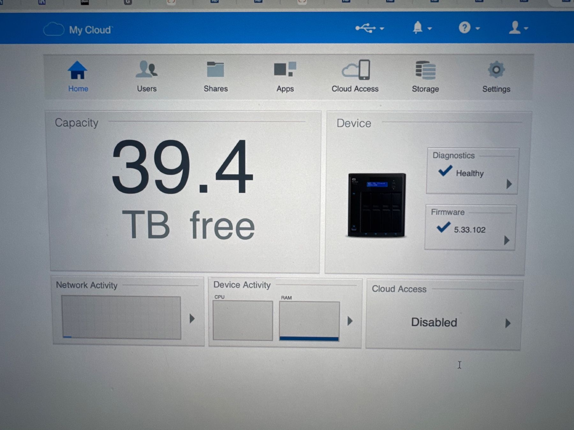Click the TB free text
Image resolution: width=574 pixels, height=430 pixels.
188,225
